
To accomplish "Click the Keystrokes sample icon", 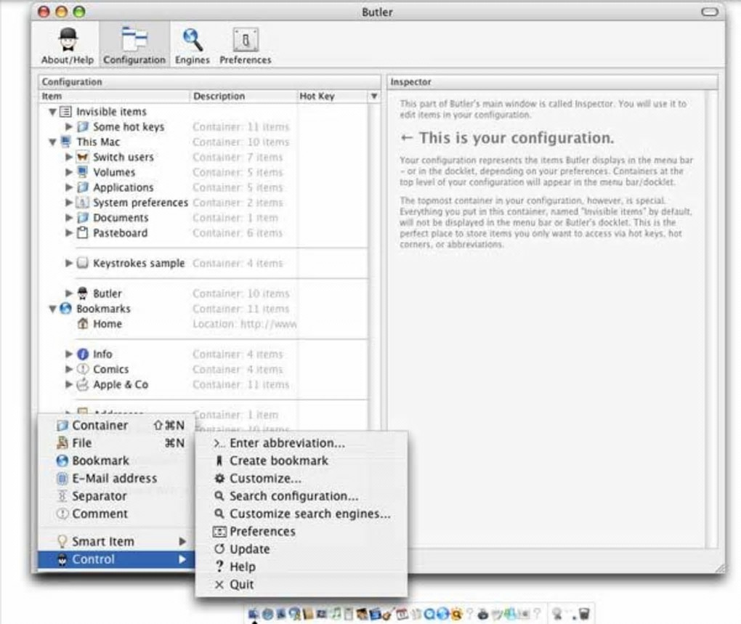I will (83, 263).
